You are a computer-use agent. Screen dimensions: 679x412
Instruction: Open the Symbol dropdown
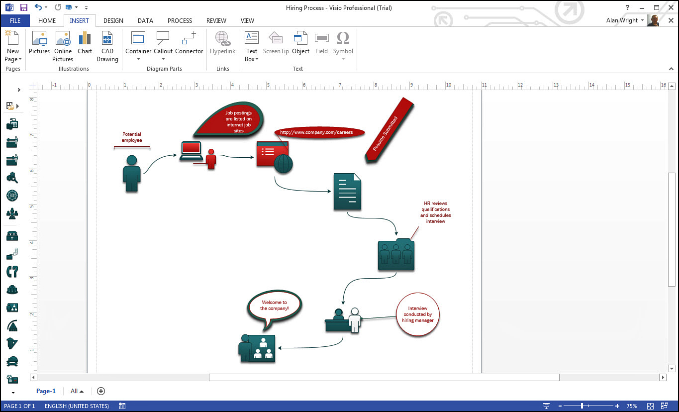pos(343,59)
